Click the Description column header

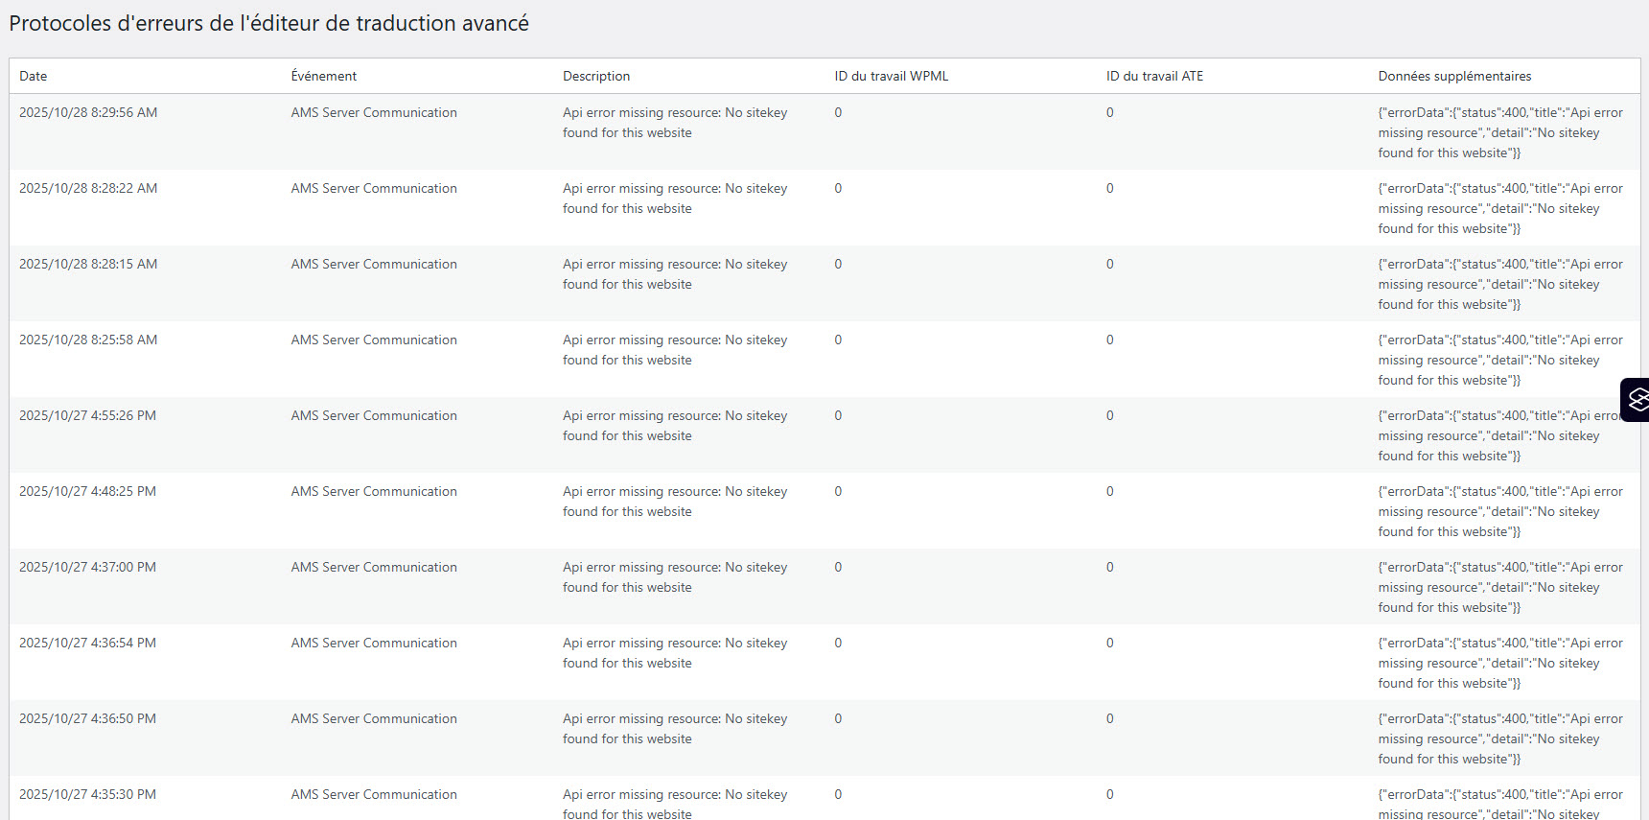click(x=595, y=76)
